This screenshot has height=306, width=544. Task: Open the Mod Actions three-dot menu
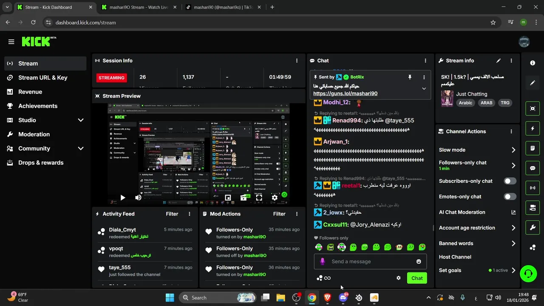(x=297, y=214)
